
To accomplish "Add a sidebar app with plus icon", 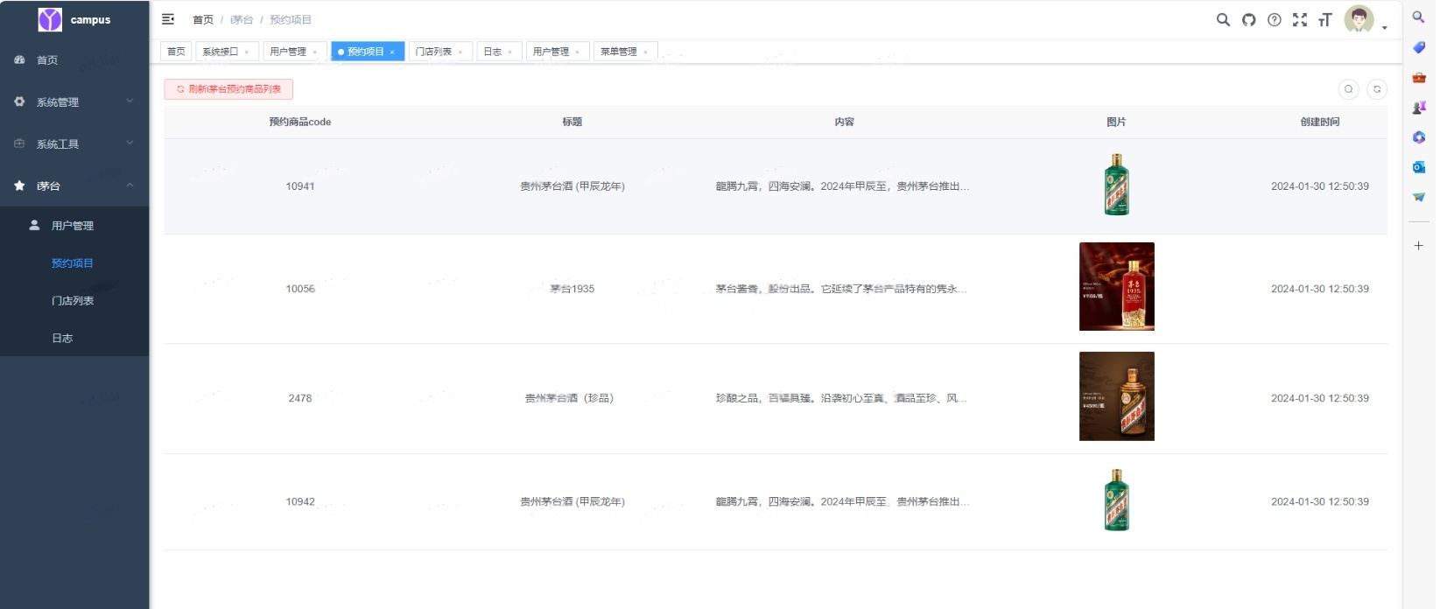I will [x=1419, y=246].
